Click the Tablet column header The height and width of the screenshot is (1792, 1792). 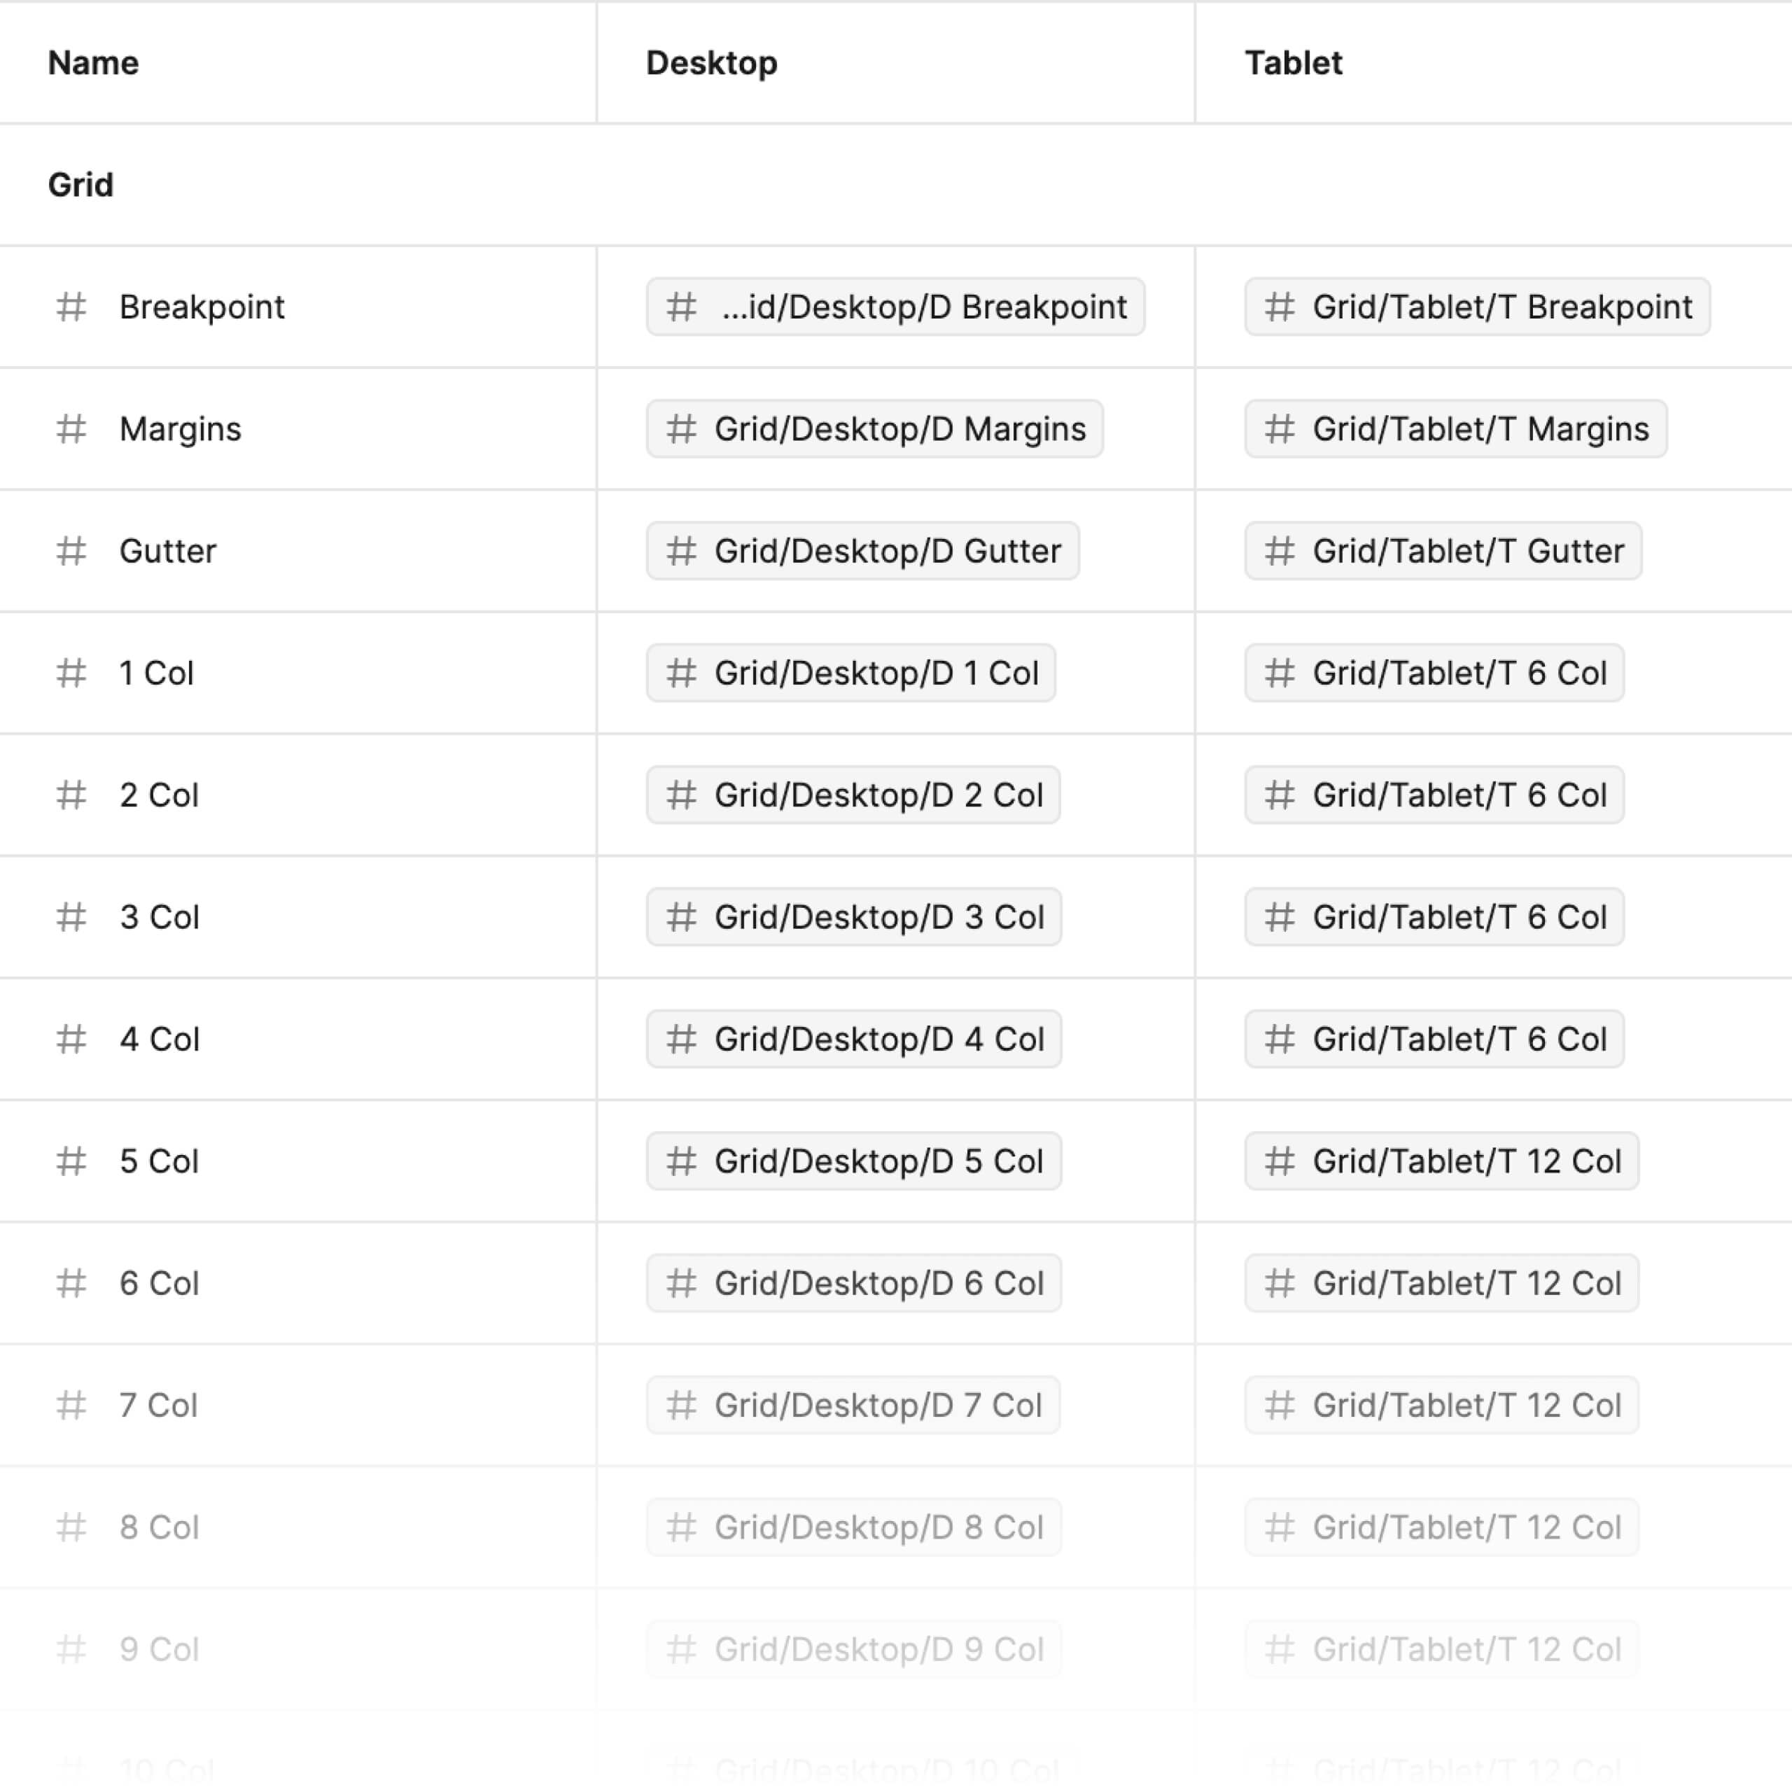[x=1293, y=63]
